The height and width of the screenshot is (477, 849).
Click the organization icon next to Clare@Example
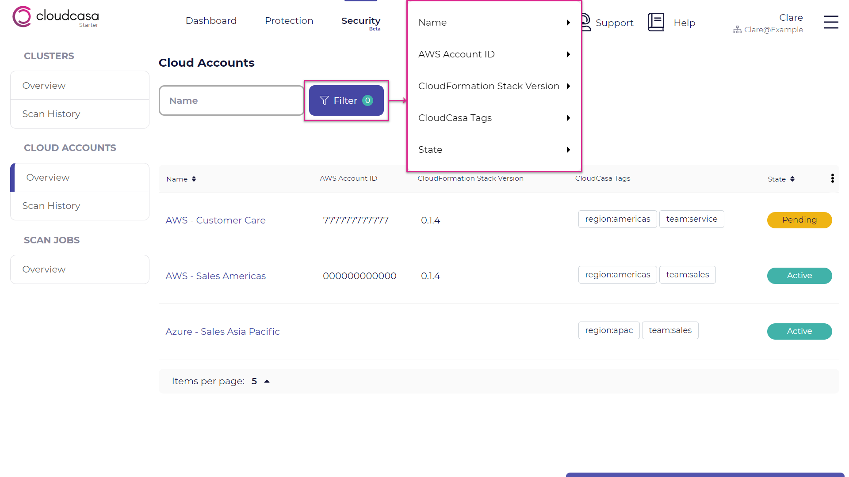[737, 30]
